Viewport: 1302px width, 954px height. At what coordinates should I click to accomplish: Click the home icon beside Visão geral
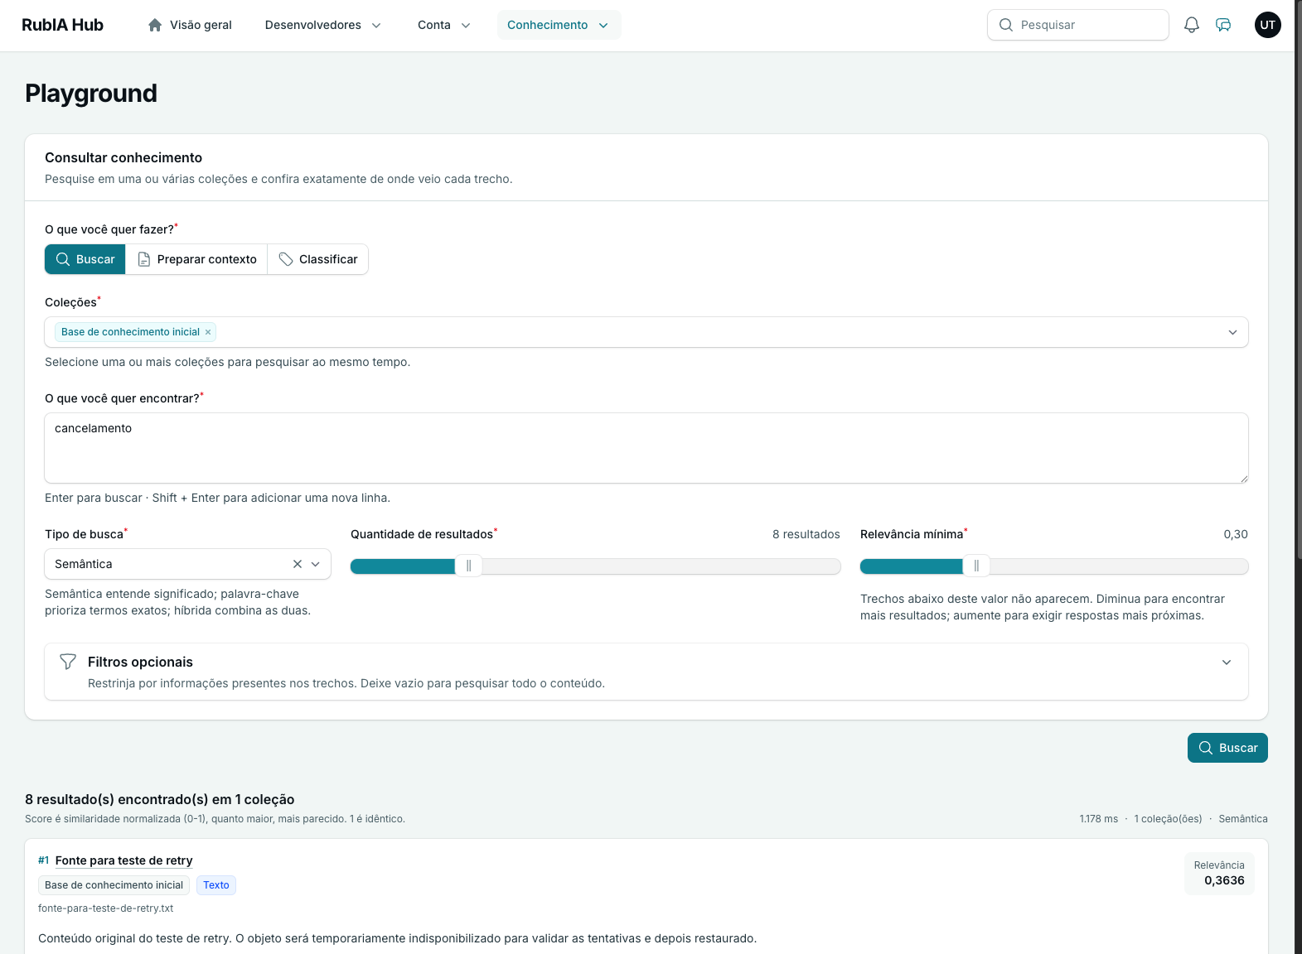click(x=155, y=25)
